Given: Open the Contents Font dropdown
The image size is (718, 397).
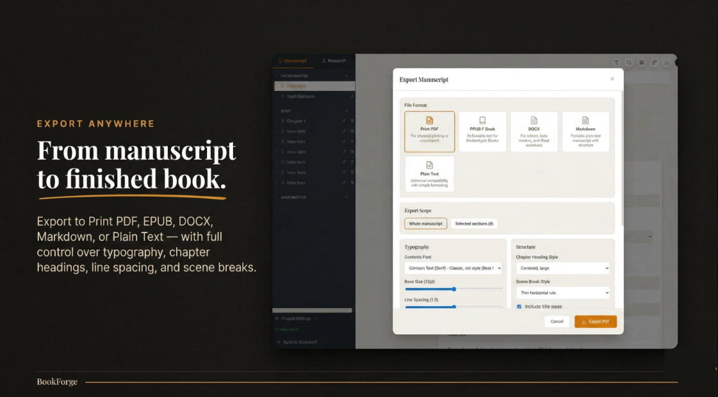Looking at the screenshot, I should point(453,268).
